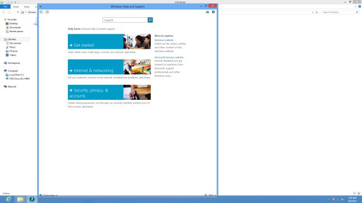Image resolution: width=362 pixels, height=203 pixels.
Task: Launch Internet Explorer from the taskbar
Action: (x=8, y=199)
